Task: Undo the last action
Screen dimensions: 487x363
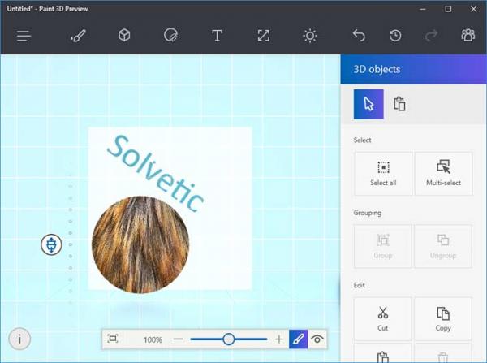Action: click(x=359, y=36)
